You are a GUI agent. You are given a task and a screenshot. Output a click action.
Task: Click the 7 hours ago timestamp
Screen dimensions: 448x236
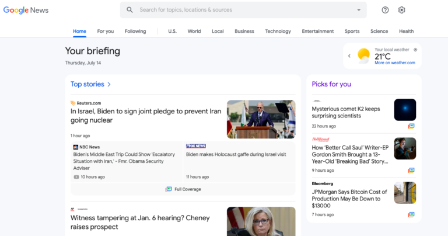coord(323,214)
